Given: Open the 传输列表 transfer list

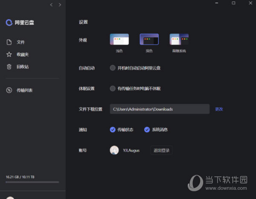Looking at the screenshot, I should pos(25,90).
